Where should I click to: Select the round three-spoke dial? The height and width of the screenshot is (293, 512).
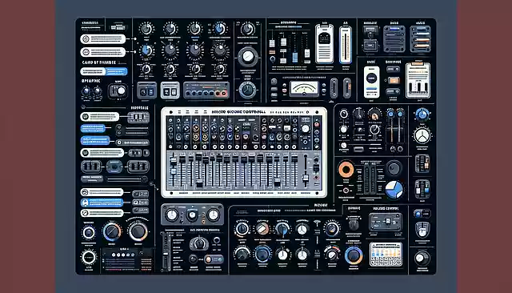[422, 136]
